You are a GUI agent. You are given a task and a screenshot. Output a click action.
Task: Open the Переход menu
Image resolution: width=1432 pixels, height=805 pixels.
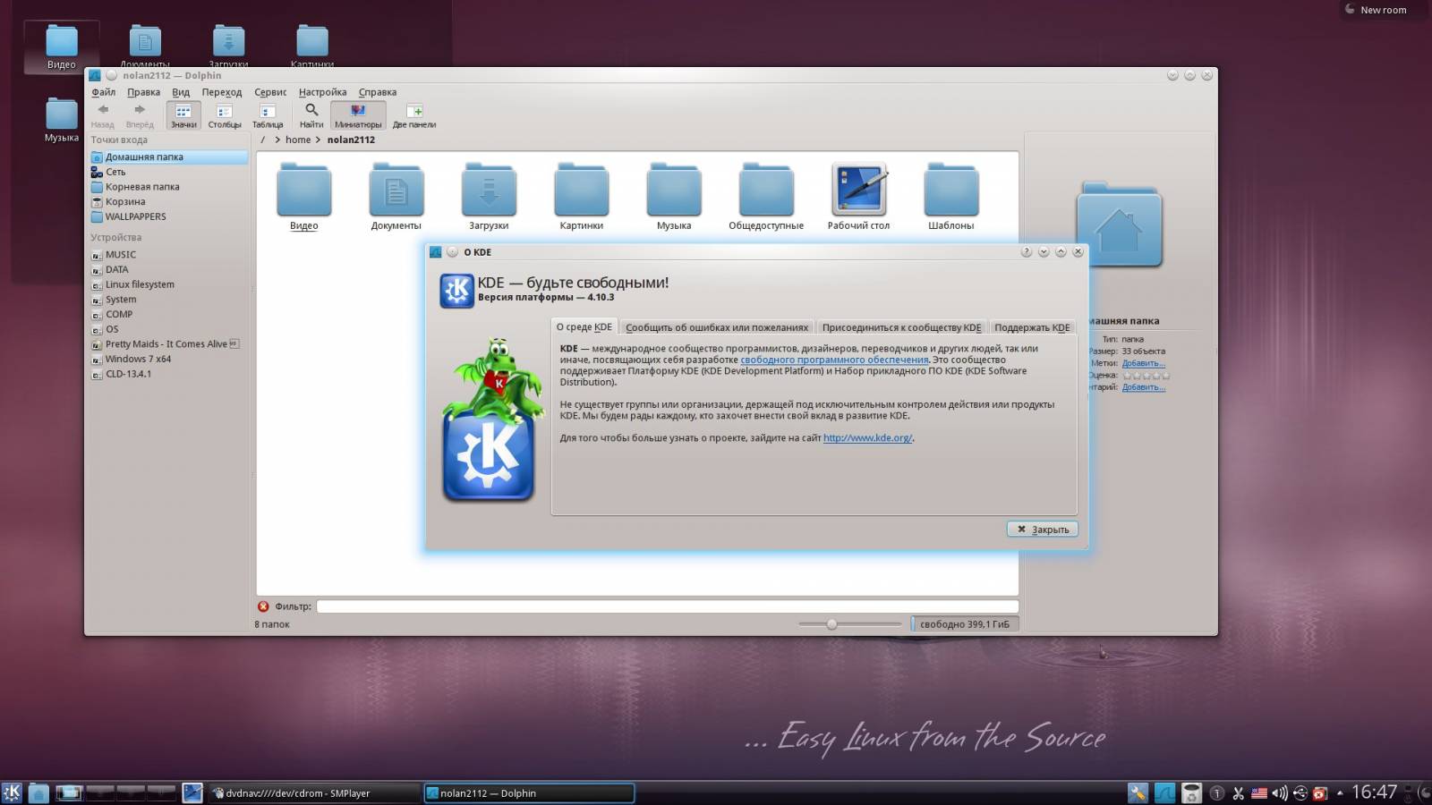[221, 92]
